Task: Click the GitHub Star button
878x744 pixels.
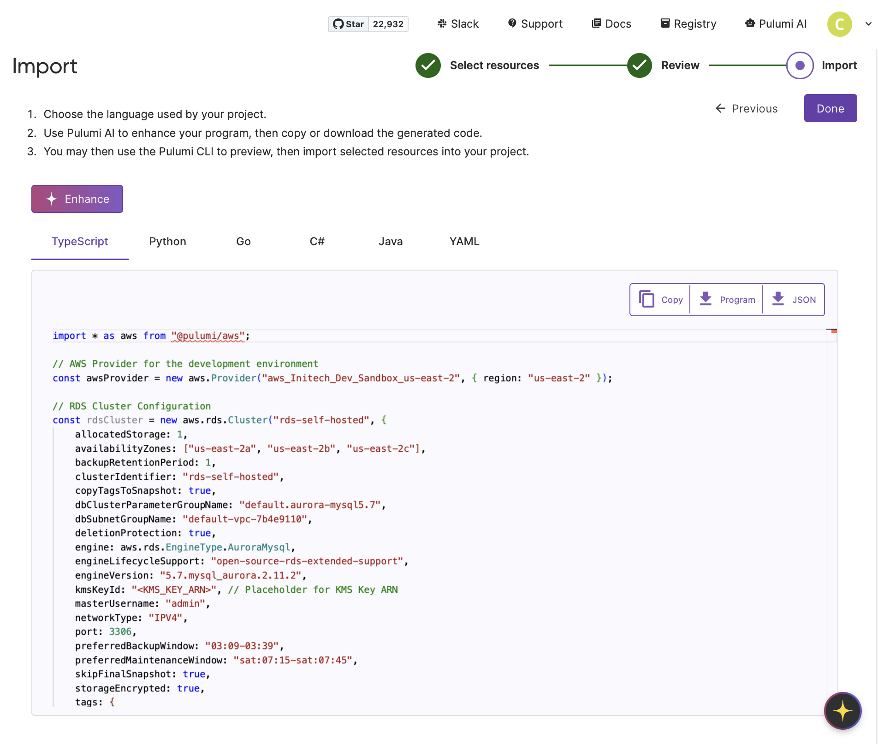Action: click(349, 24)
